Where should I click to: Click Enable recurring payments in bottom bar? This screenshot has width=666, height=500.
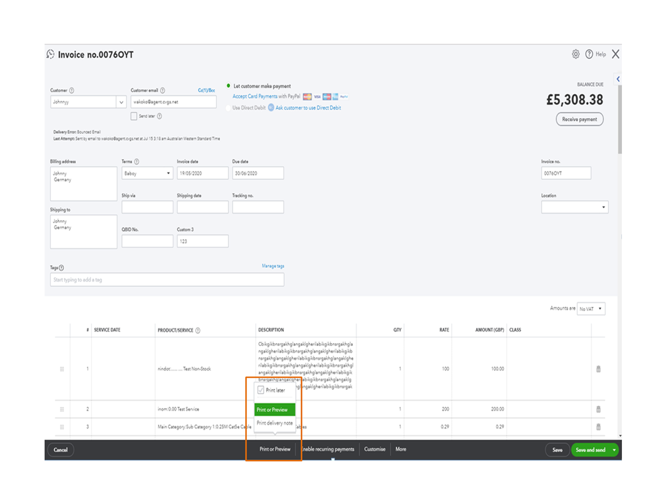click(327, 449)
